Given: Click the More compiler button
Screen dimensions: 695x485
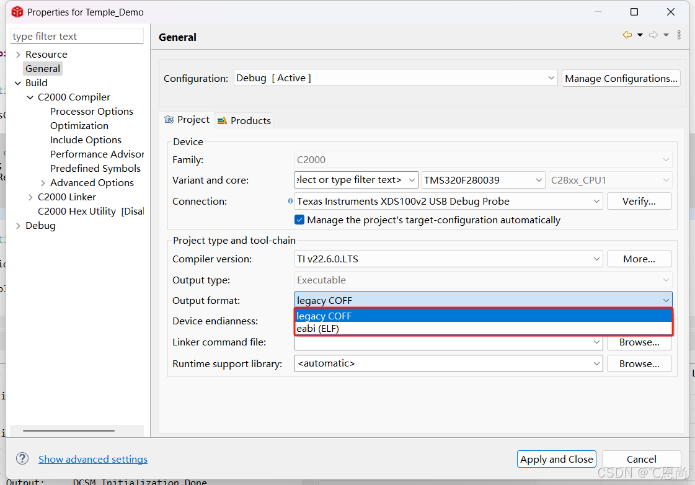Looking at the screenshot, I should pyautogui.click(x=639, y=259).
